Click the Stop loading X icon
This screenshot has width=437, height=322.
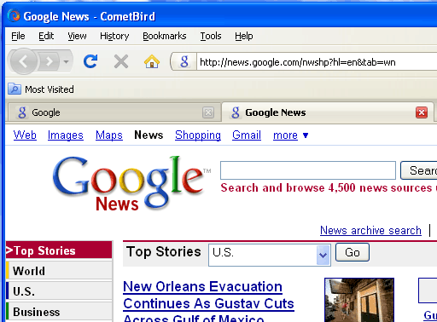click(x=121, y=61)
